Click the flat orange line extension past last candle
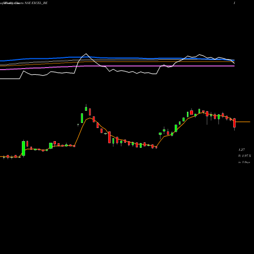Viewport: 254px width, 254px height. click(x=243, y=122)
